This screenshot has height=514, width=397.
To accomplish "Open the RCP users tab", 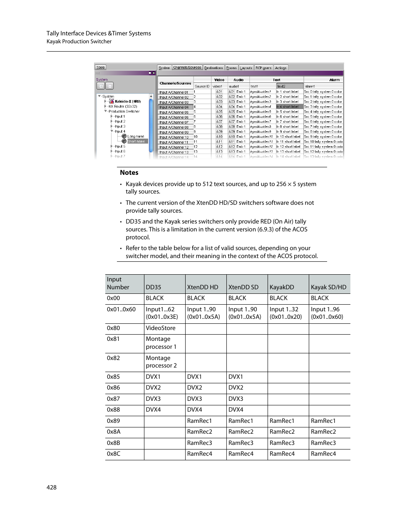I will 263,68.
